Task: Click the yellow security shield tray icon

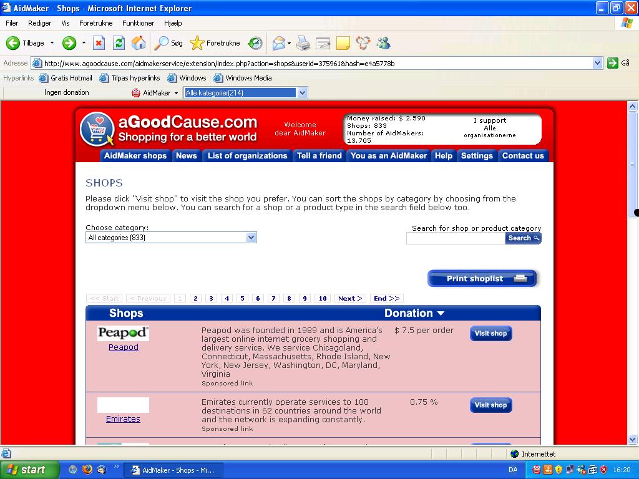Action: point(559,470)
